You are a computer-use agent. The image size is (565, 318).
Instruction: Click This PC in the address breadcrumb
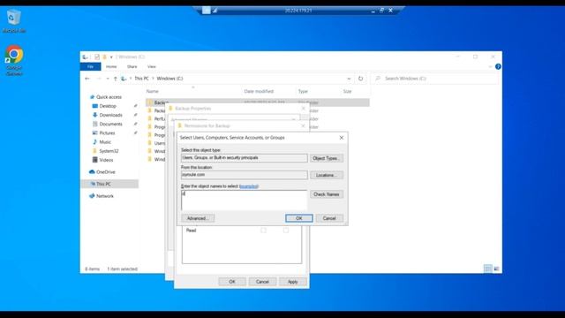pyautogui.click(x=141, y=79)
